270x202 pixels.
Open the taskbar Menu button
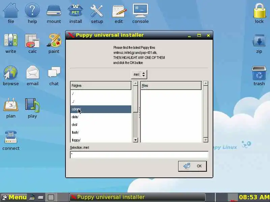[14, 197]
